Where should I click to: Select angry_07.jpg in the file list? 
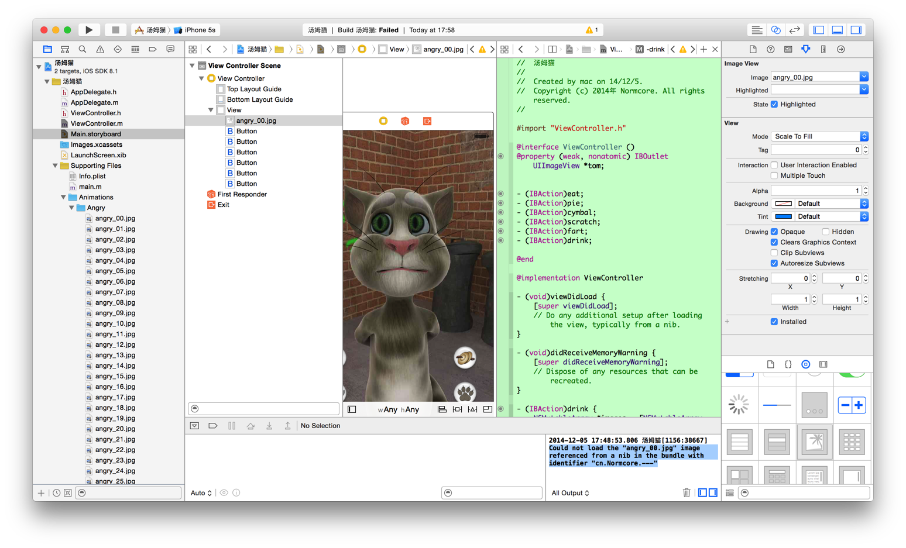pos(115,292)
